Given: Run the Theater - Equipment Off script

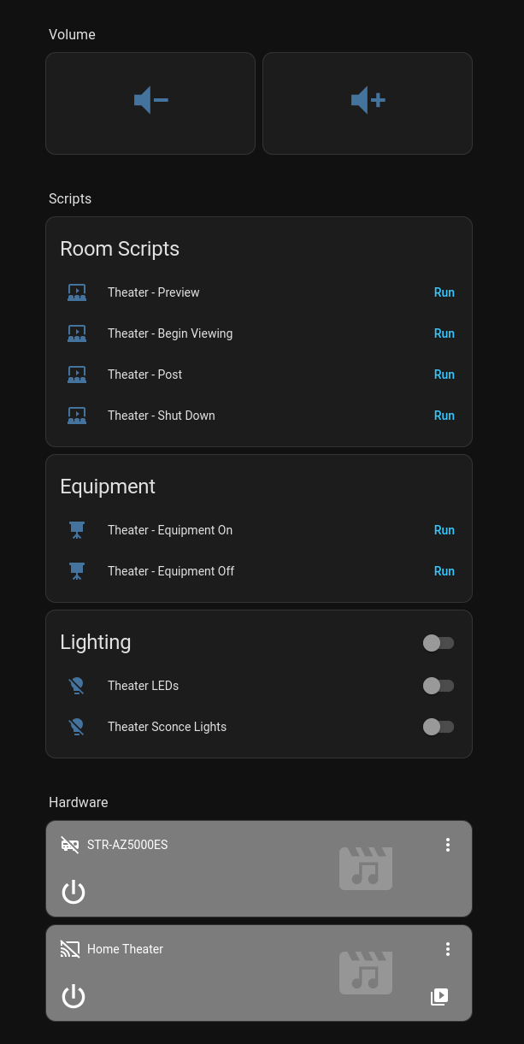Looking at the screenshot, I should 444,571.
